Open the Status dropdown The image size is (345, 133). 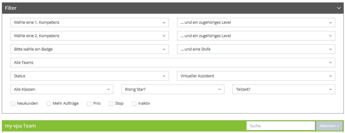(x=89, y=76)
